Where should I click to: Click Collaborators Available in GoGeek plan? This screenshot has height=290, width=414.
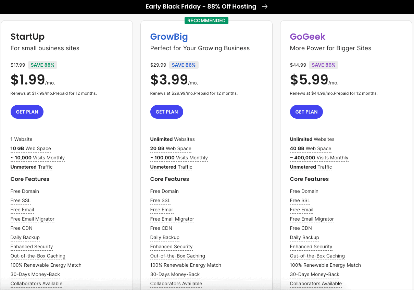click(316, 284)
